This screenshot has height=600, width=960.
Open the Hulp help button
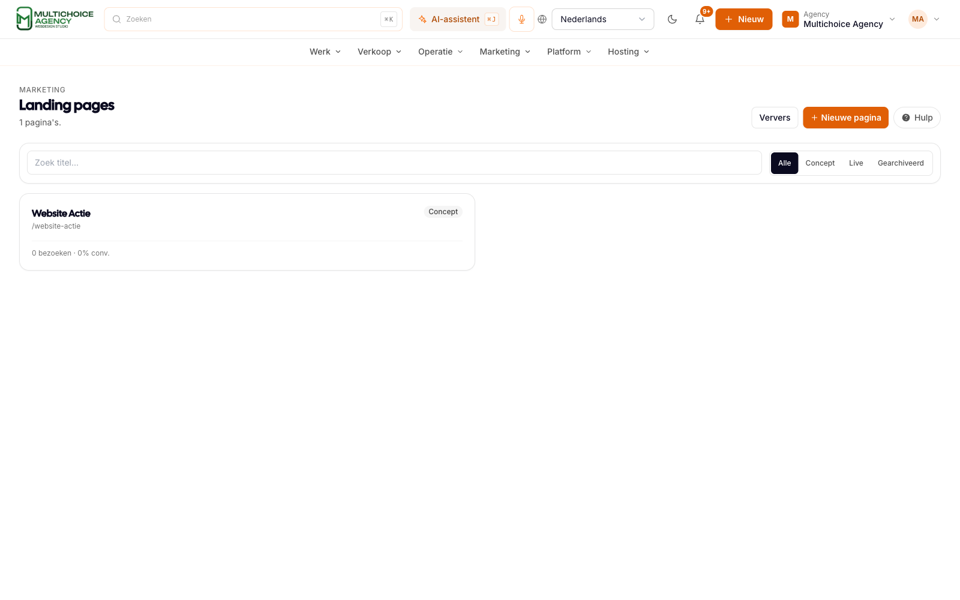click(x=917, y=118)
